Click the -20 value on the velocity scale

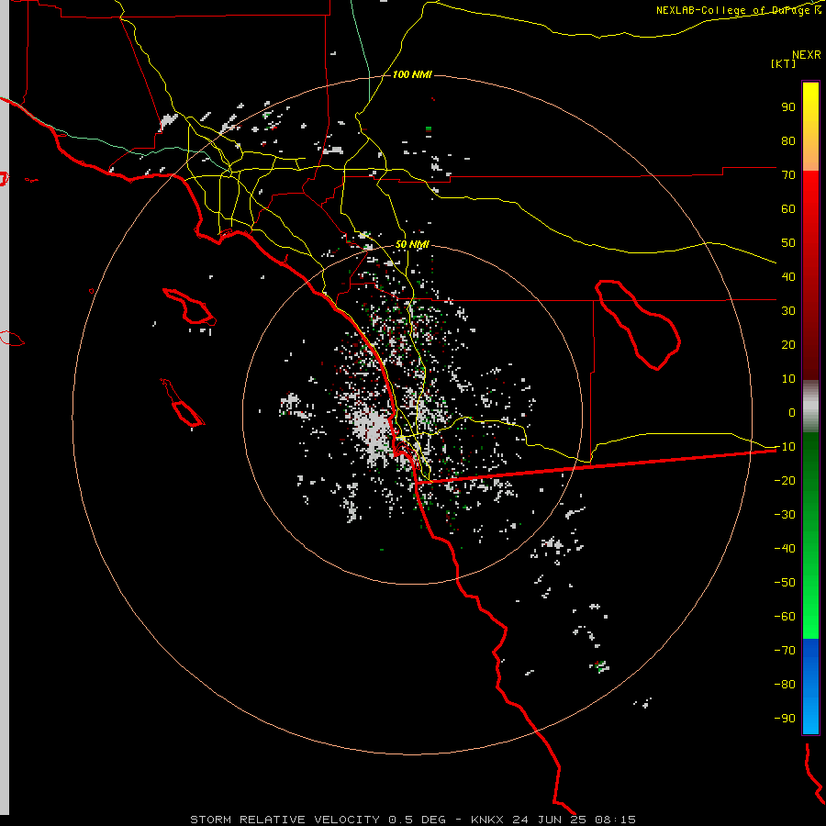(785, 481)
